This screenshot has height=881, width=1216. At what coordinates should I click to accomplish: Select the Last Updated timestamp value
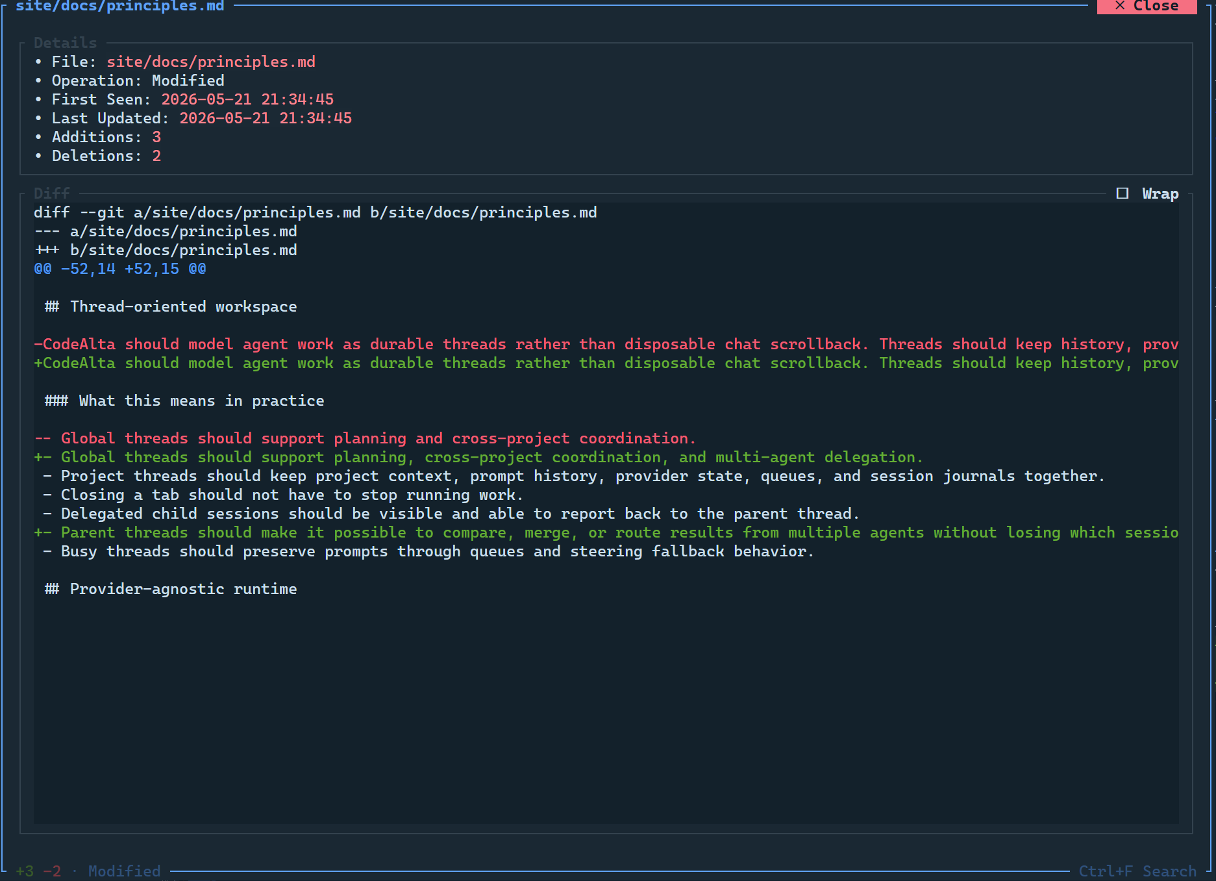coord(266,118)
